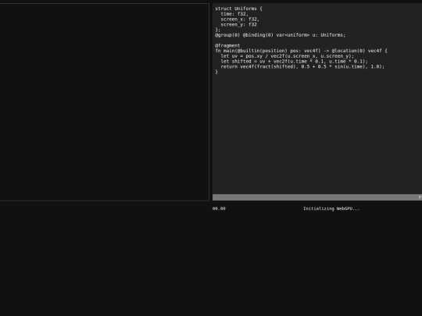The height and width of the screenshot is (316, 422).
Task: Click the 'let shifted = uv' line
Action: tap(294, 62)
